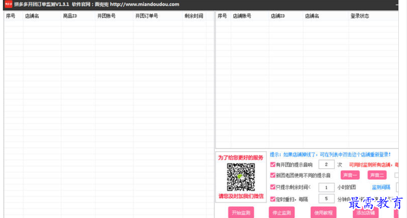The height and width of the screenshot is (218, 407).
Task: Click the title bar URL www.miandoudou.com
Action: (x=144, y=4)
